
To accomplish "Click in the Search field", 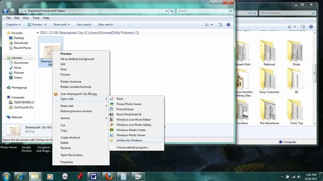I will tap(205, 11).
